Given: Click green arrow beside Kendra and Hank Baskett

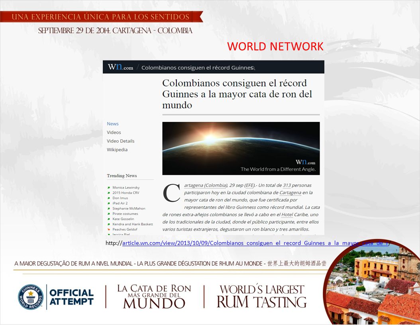Looking at the screenshot, I should [109, 224].
